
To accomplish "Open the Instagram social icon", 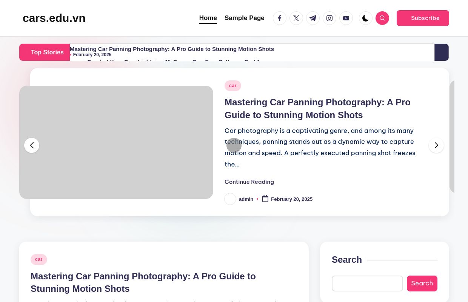I will click(329, 18).
